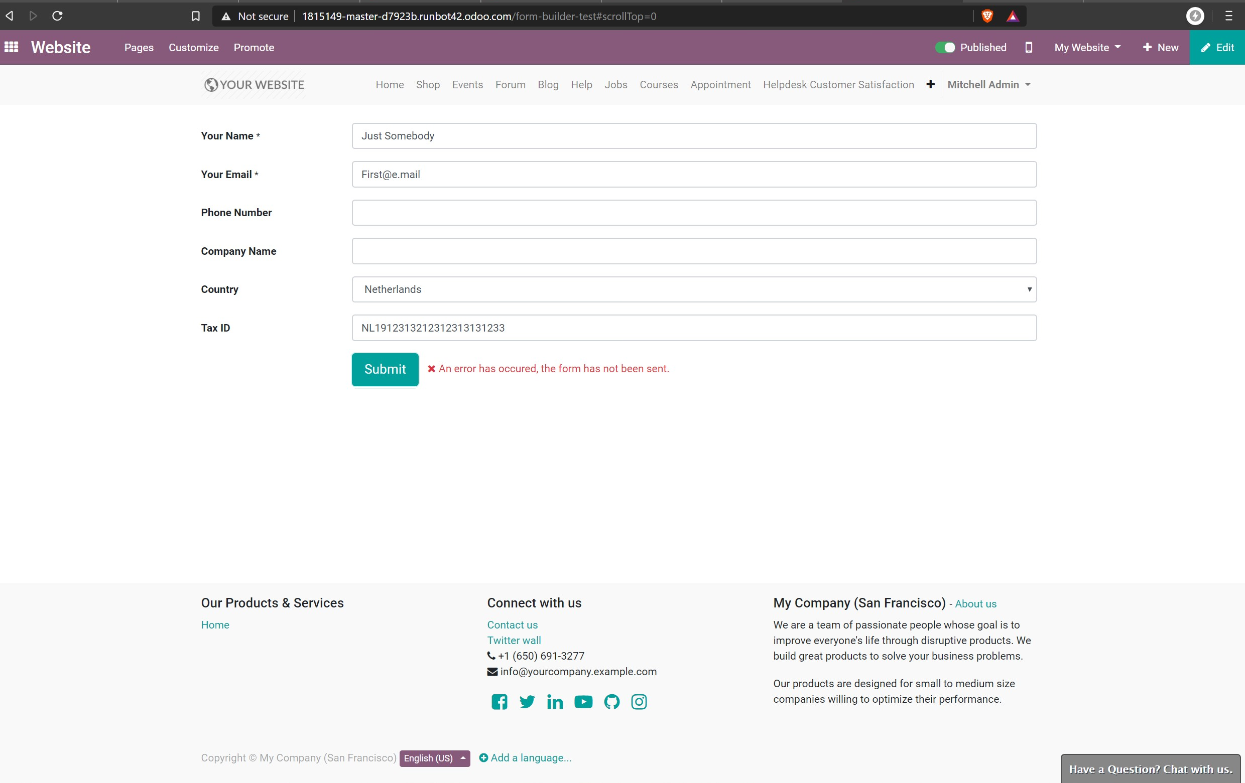This screenshot has width=1245, height=783.
Task: Open the LinkedIn social icon
Action: pos(555,701)
